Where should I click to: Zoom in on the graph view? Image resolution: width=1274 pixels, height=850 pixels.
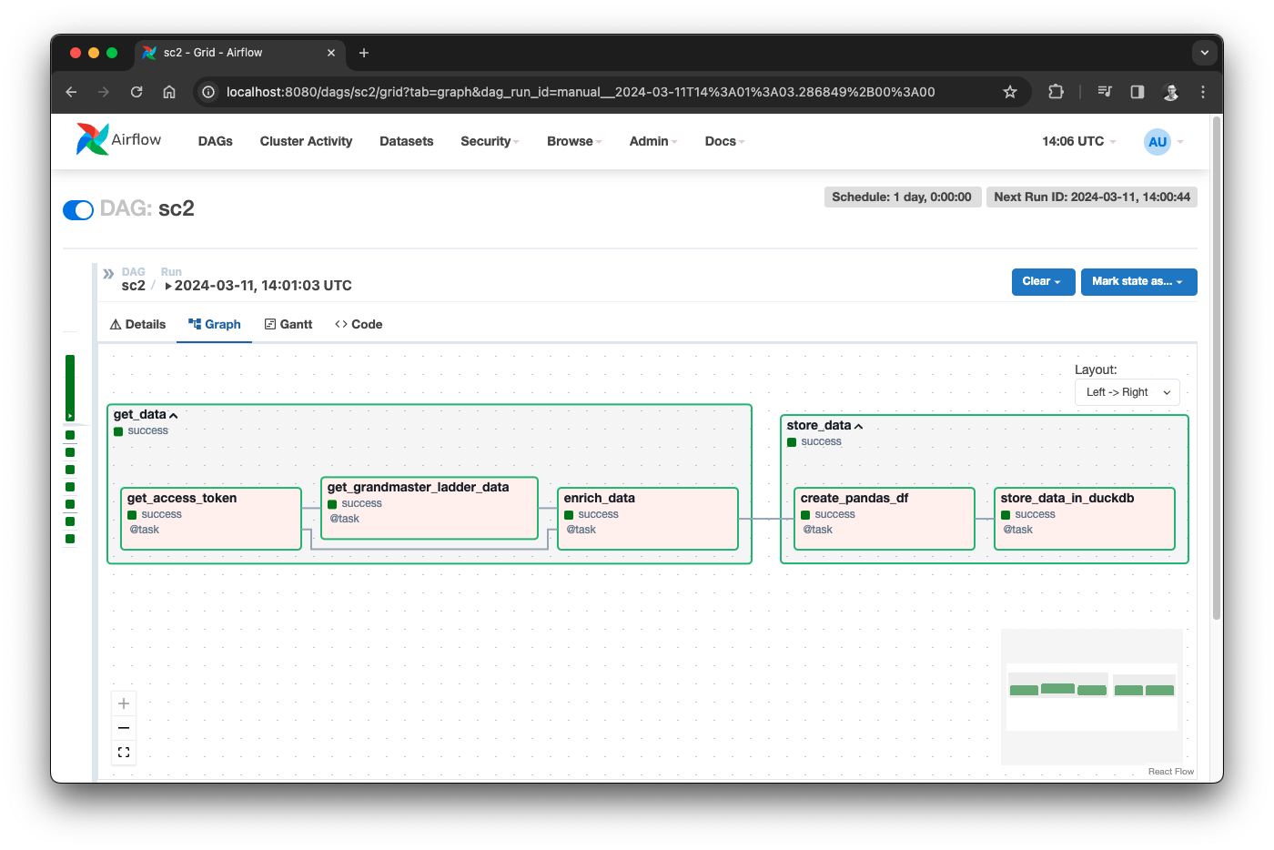click(124, 703)
